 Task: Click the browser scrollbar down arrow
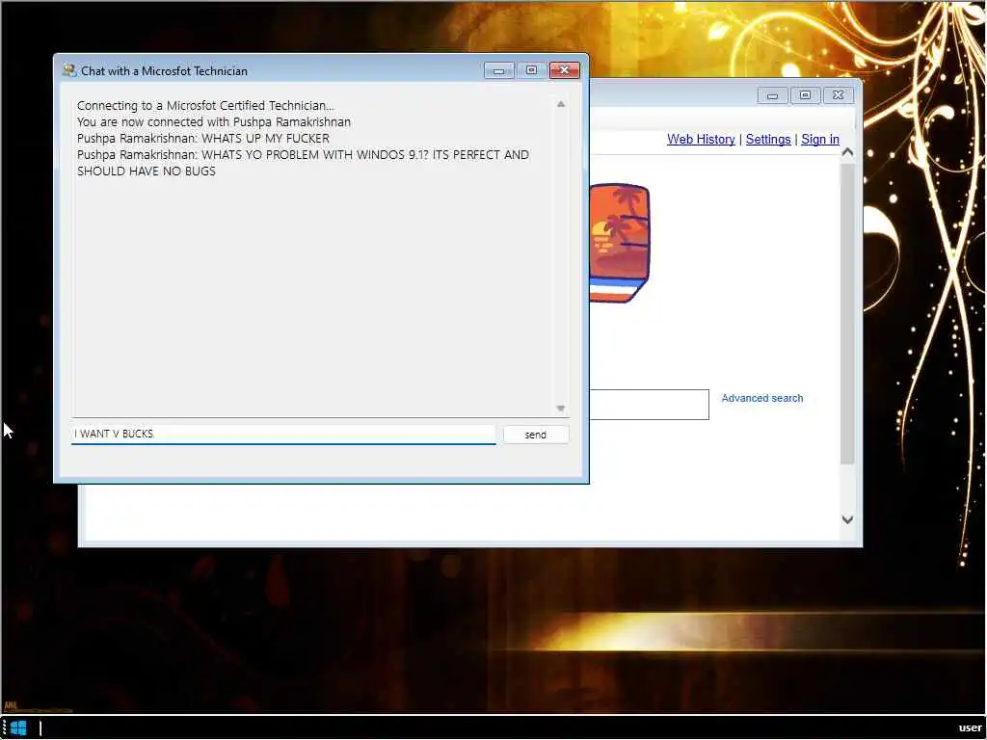847,519
